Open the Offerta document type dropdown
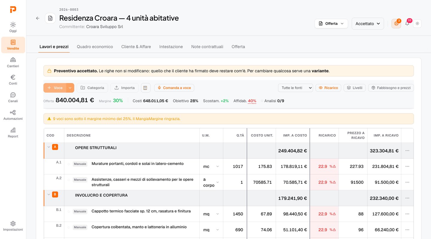The image size is (431, 239). point(331,24)
